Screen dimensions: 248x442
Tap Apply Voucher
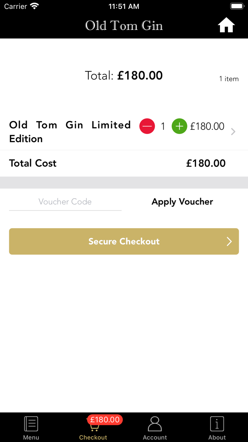tap(182, 201)
